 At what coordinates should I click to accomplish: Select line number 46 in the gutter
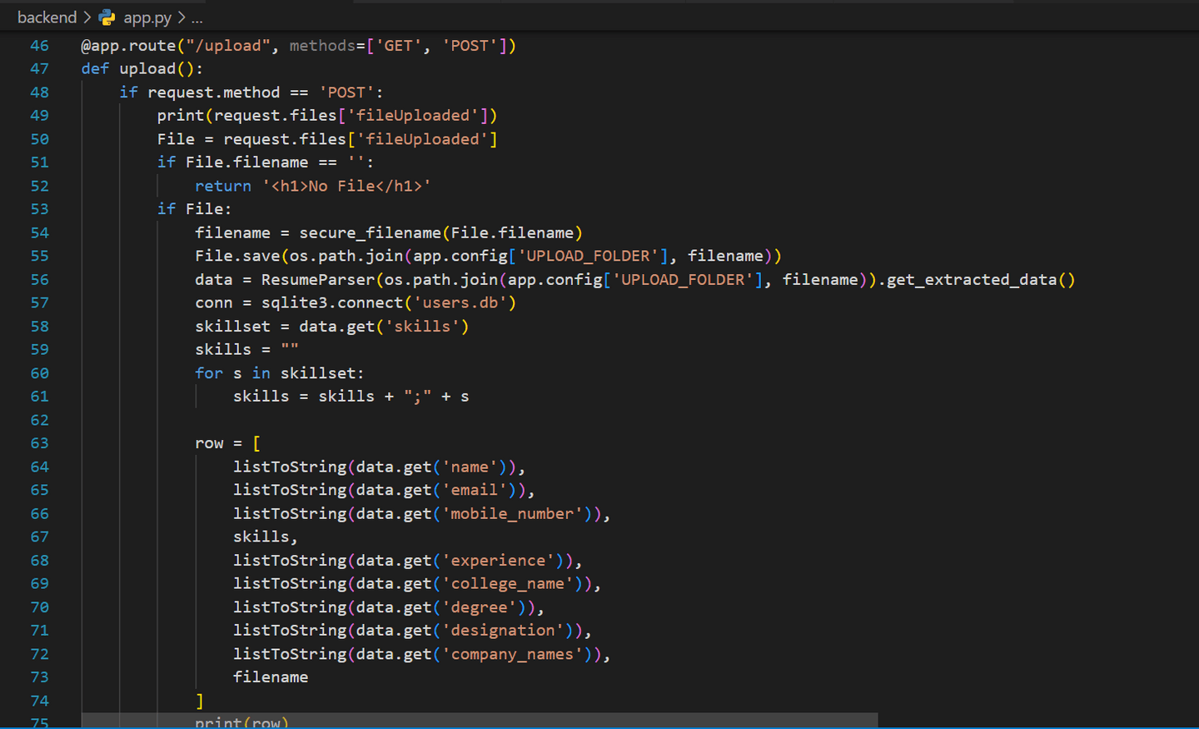click(39, 46)
